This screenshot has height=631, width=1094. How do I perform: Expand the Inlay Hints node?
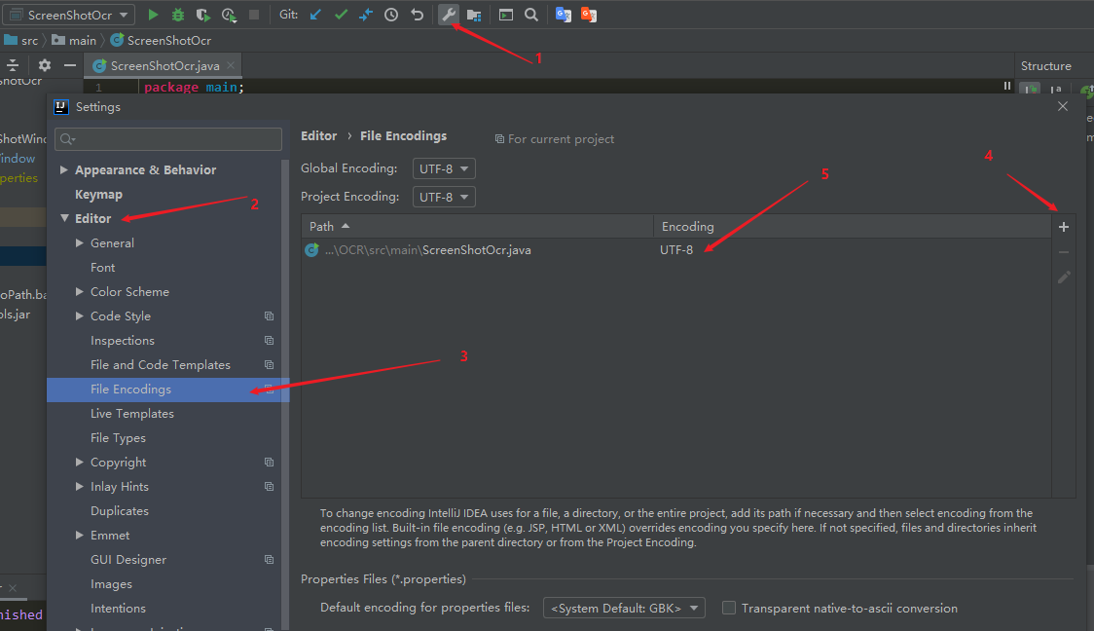(x=80, y=487)
